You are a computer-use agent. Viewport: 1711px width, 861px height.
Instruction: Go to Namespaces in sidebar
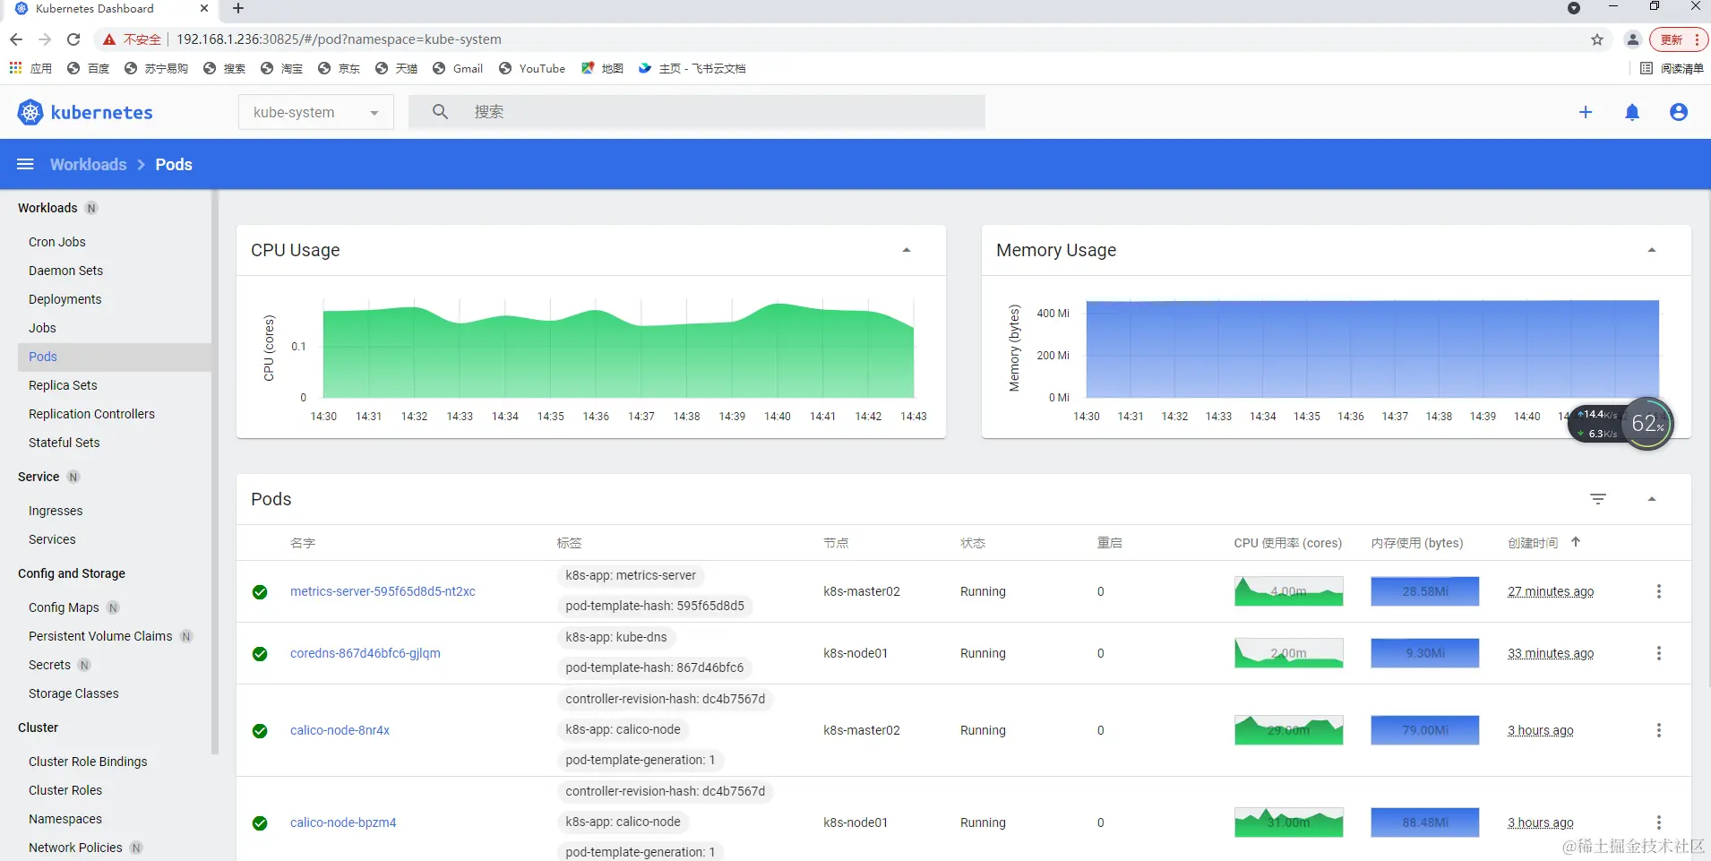pos(65,819)
